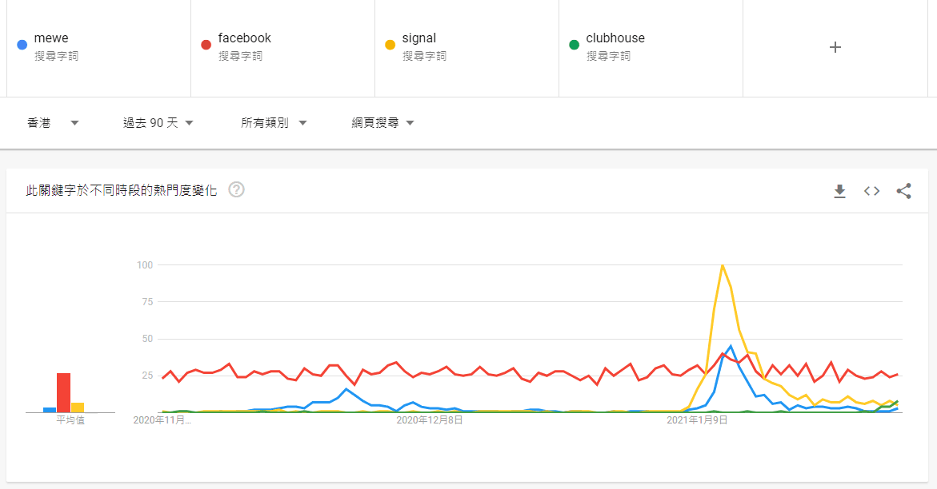Click the green clubhouse color dot
The width and height of the screenshot is (937, 489).
tap(574, 45)
